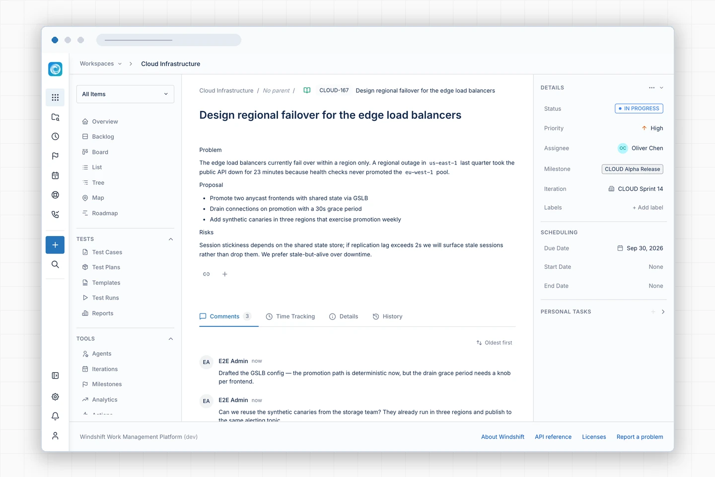Open the All Items dropdown
Screen dimensions: 715x477
(x=125, y=94)
